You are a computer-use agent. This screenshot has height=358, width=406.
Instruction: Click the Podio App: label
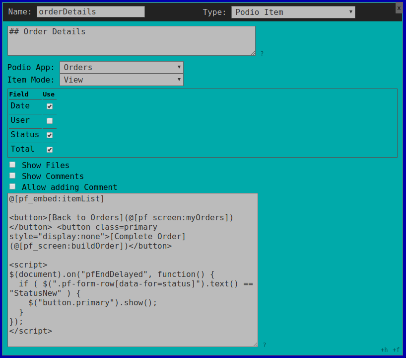pyautogui.click(x=31, y=68)
